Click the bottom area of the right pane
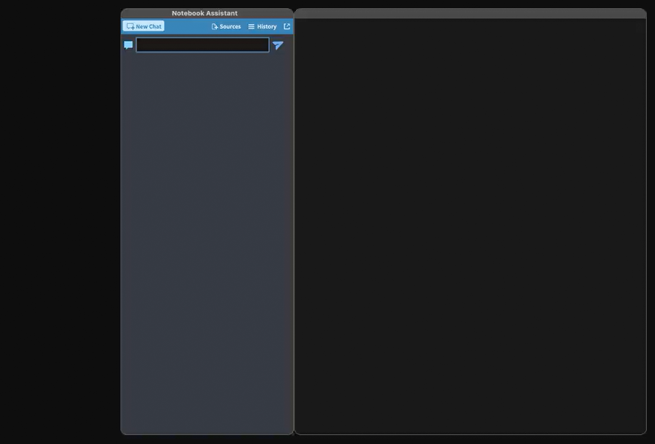 pos(470,418)
